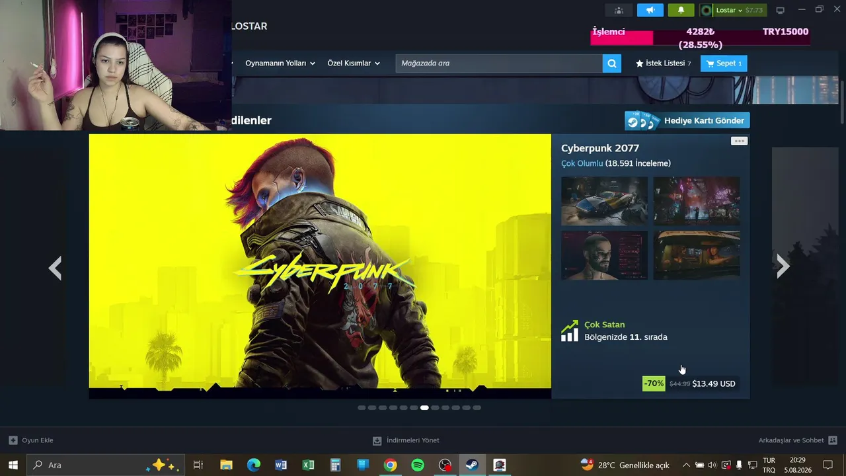Image resolution: width=846 pixels, height=476 pixels.
Task: Open the Sepet shopping cart
Action: pyautogui.click(x=724, y=63)
